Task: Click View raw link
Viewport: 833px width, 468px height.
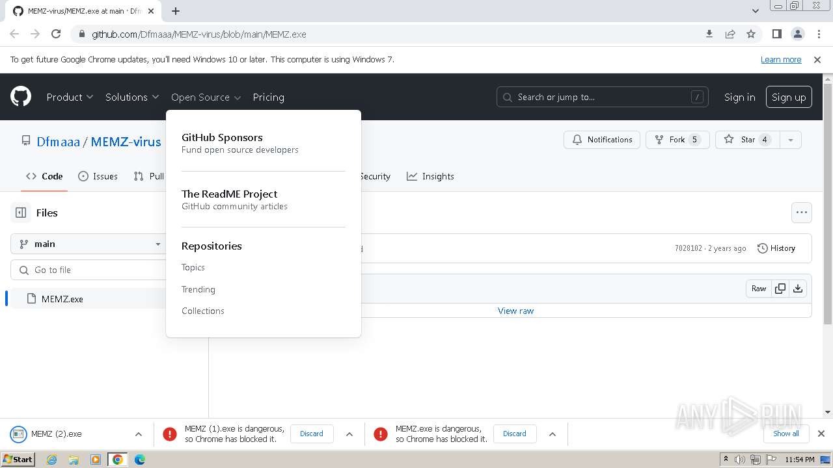Action: [515, 311]
